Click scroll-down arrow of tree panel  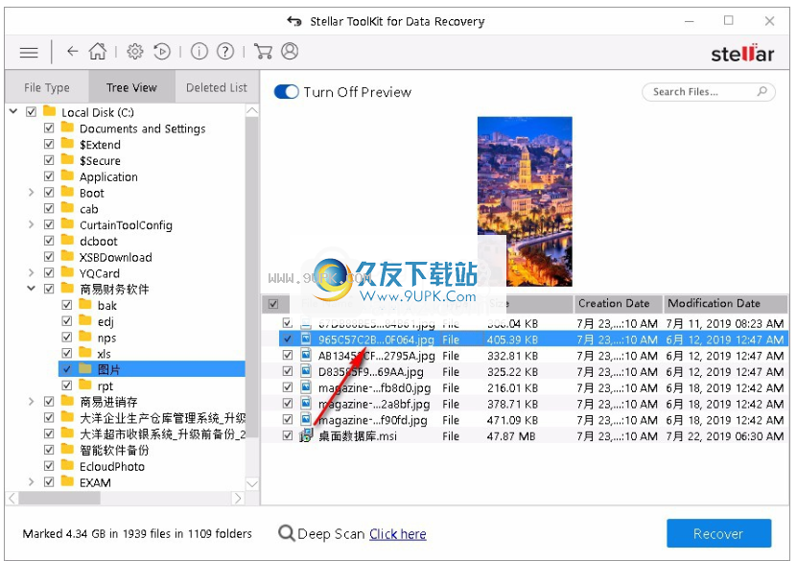(251, 483)
